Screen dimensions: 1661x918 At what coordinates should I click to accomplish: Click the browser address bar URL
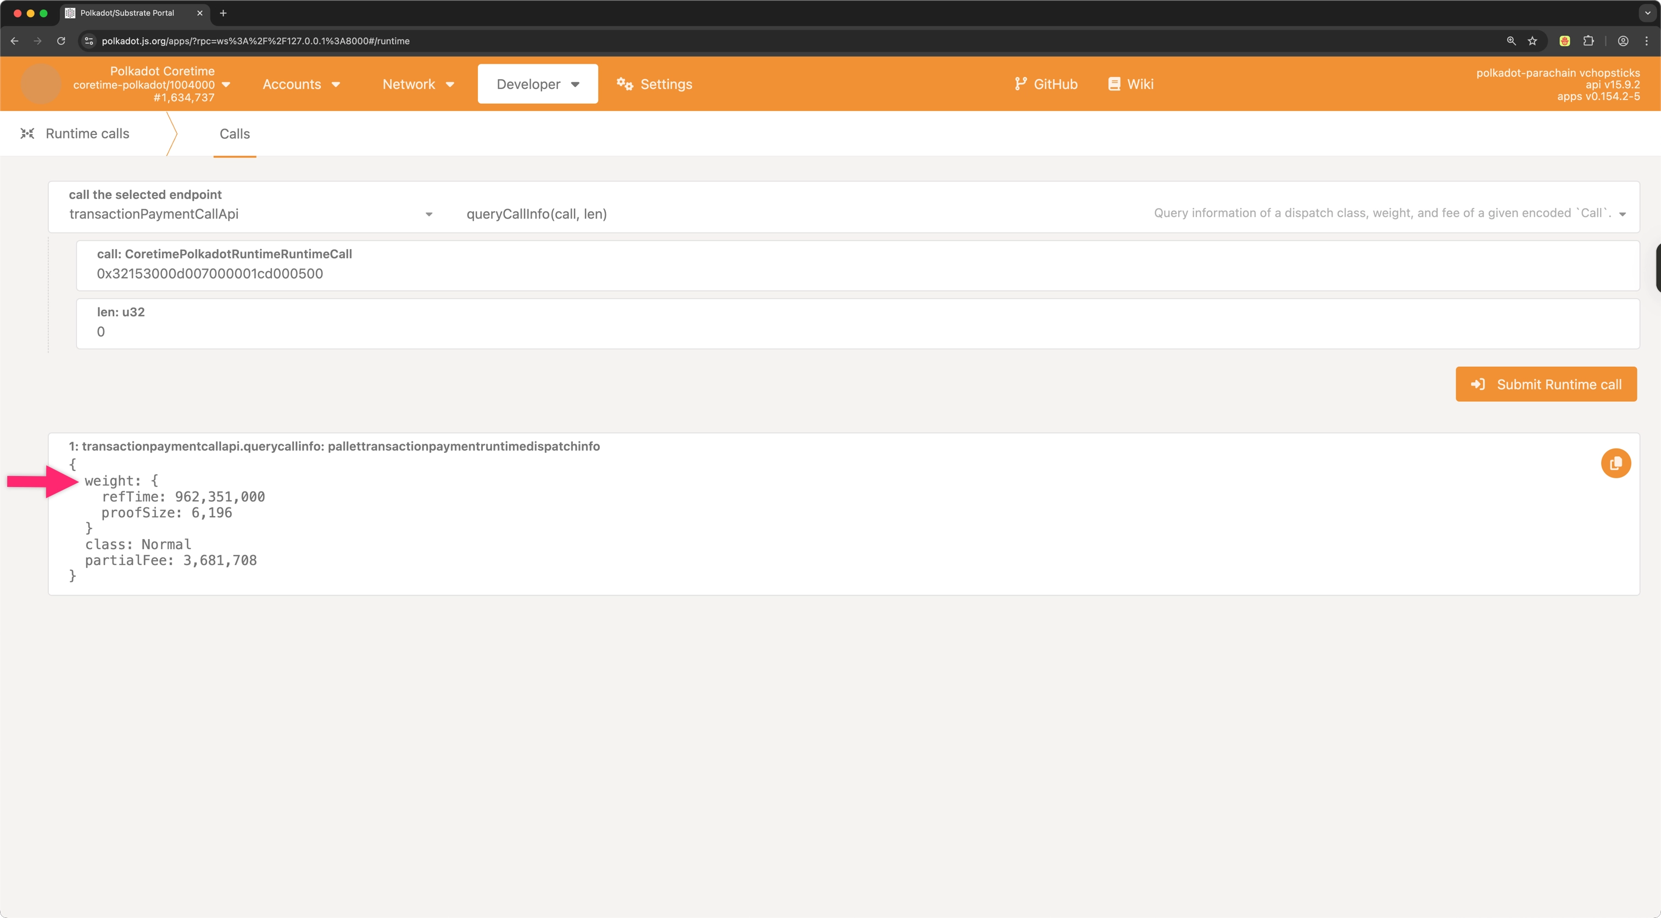click(255, 41)
